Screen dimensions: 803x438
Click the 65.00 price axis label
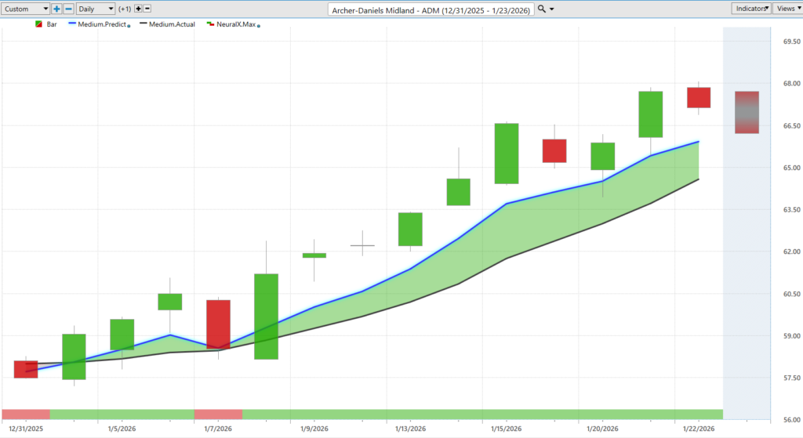[x=791, y=168]
